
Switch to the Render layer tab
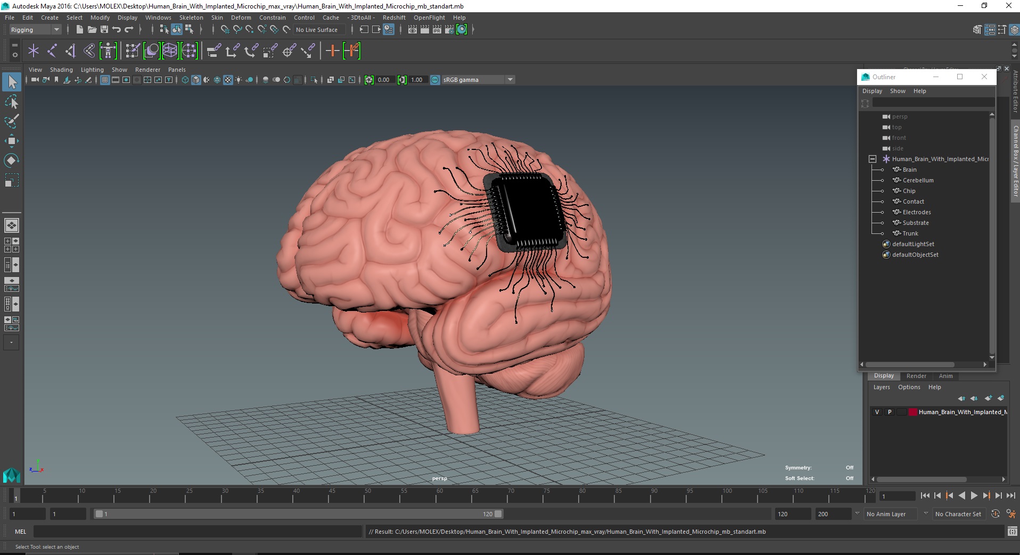pos(916,376)
